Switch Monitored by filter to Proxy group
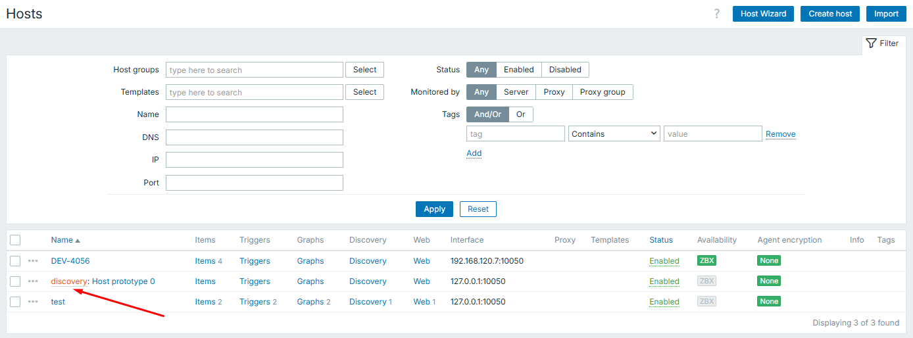 point(602,92)
